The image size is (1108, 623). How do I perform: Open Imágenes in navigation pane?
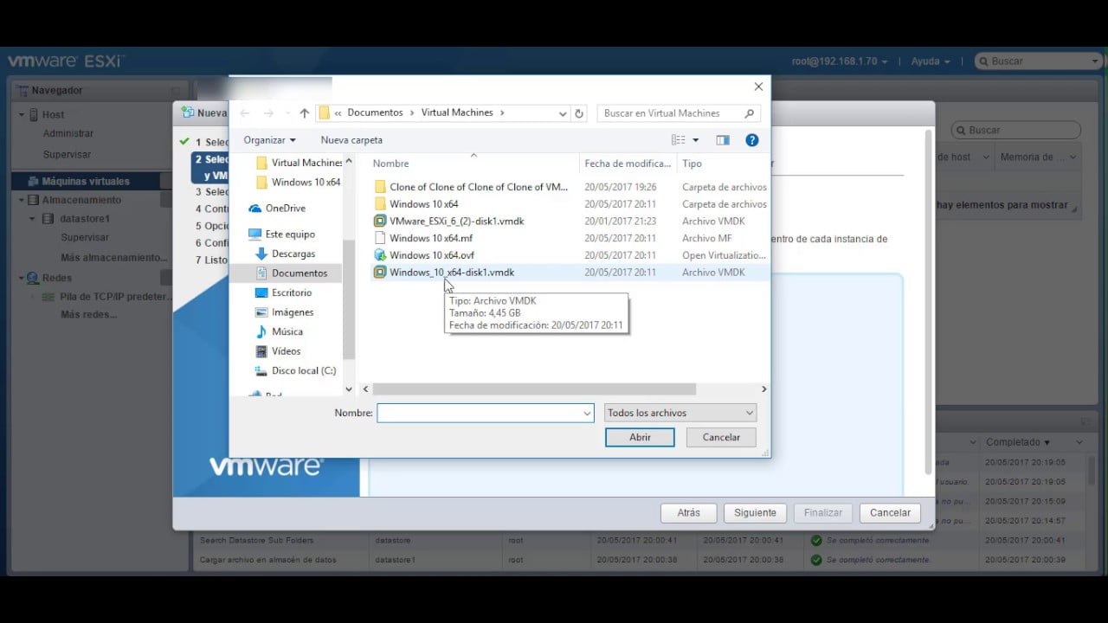pyautogui.click(x=292, y=312)
